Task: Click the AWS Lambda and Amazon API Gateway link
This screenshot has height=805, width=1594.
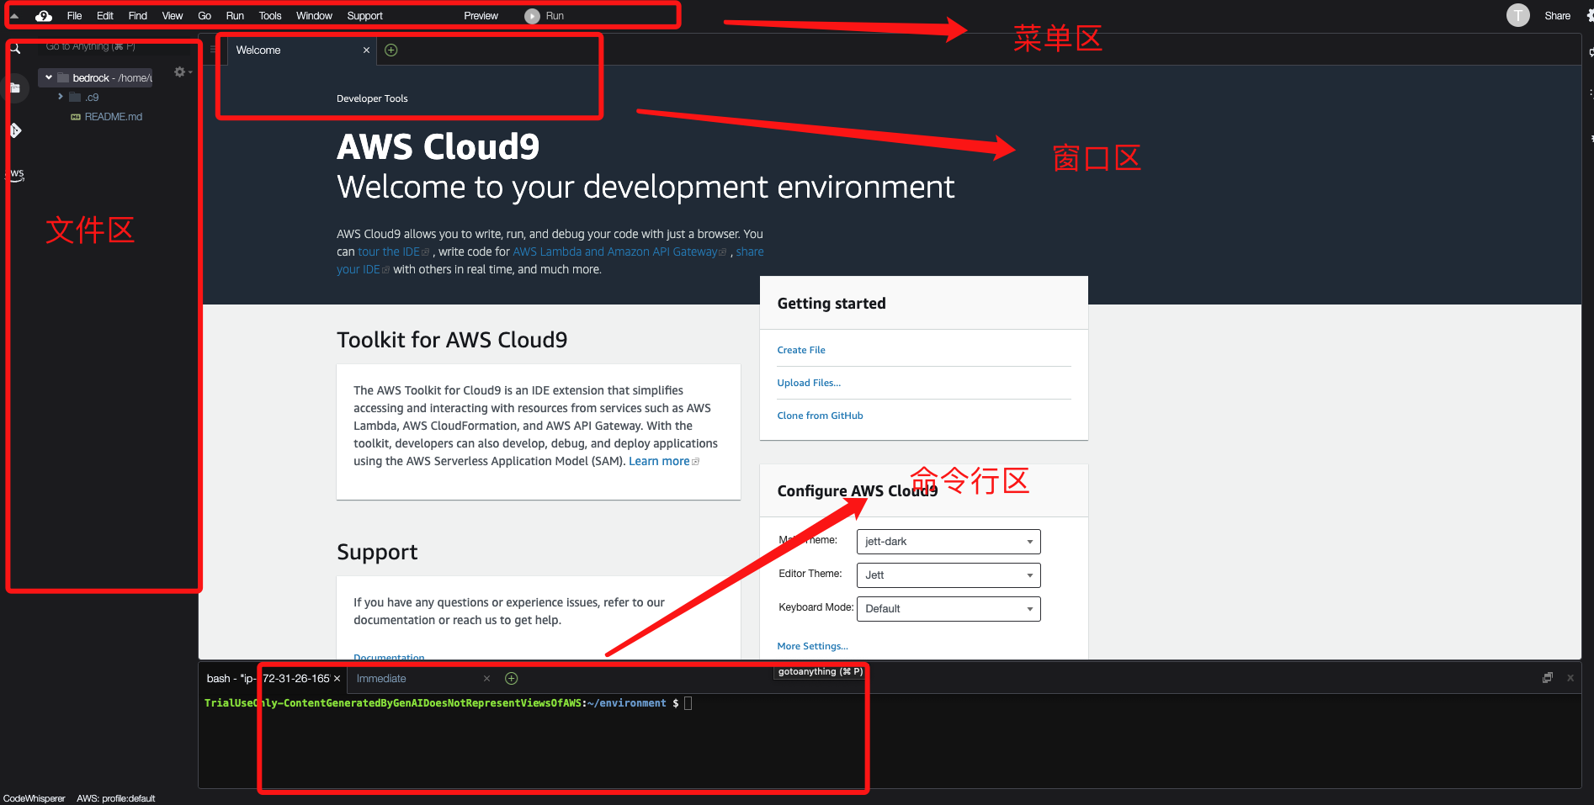Action: pos(615,252)
